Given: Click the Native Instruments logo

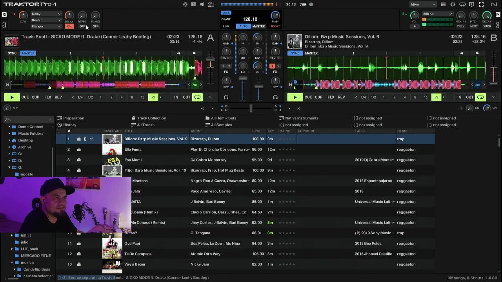Looking at the screenshot, I should (x=493, y=4).
